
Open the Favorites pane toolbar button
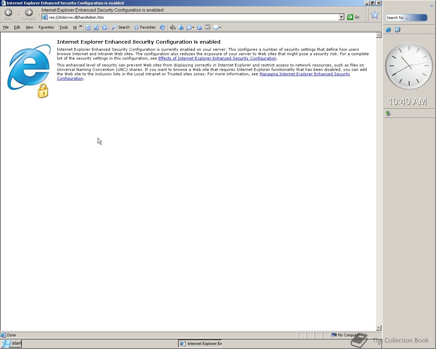[145, 27]
